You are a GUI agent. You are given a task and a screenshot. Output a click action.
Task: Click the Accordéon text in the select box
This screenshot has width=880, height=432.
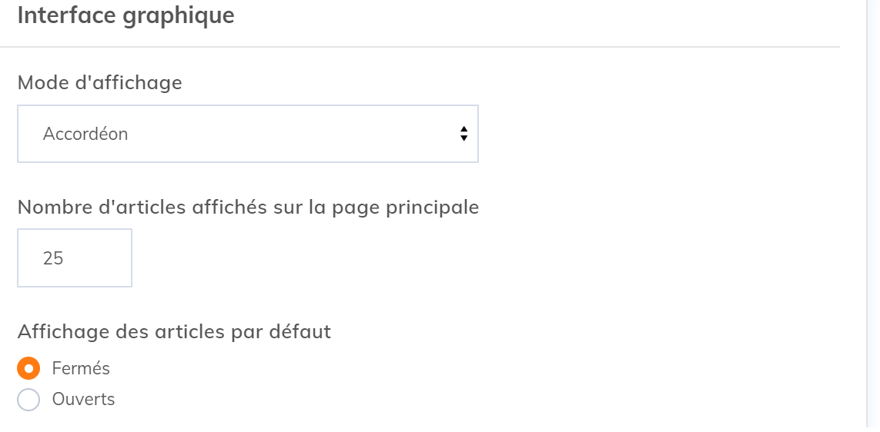pyautogui.click(x=85, y=134)
